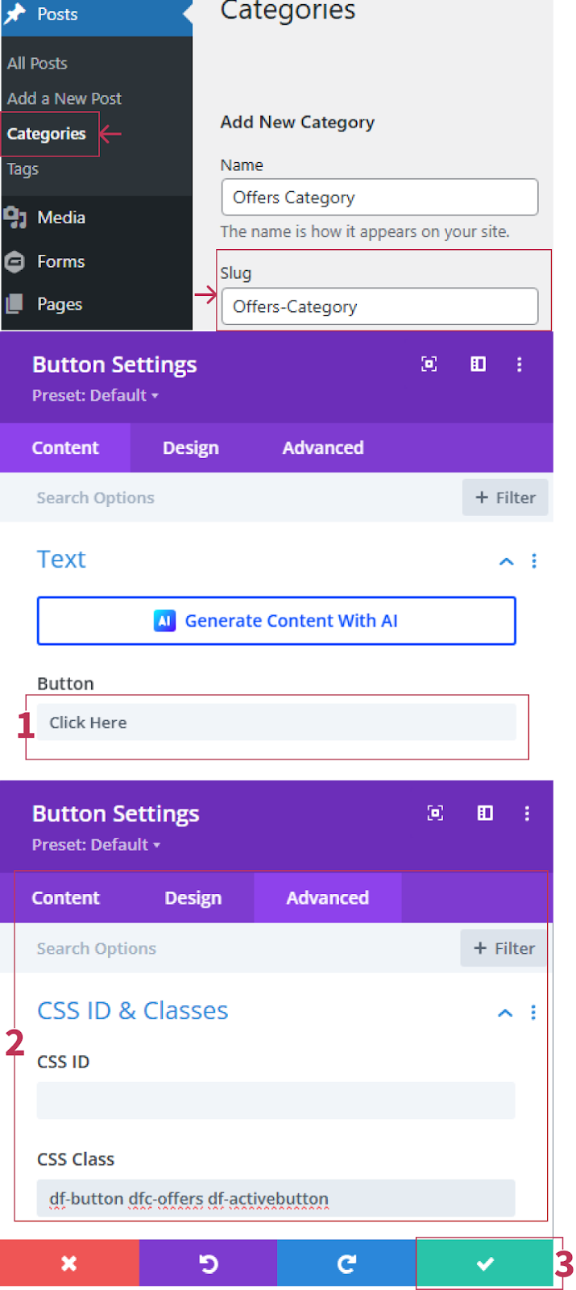Click the purple undo arrow button
576x1290 pixels.
[x=208, y=1263]
